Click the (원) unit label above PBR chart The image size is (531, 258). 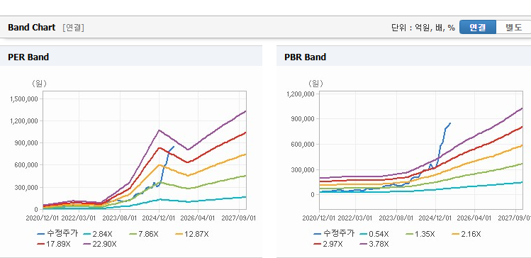click(x=315, y=84)
